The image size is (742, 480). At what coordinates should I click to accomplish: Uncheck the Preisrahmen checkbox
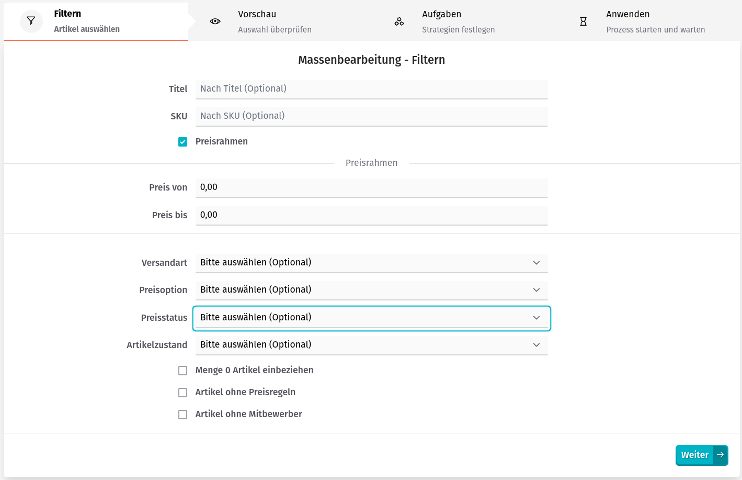182,142
